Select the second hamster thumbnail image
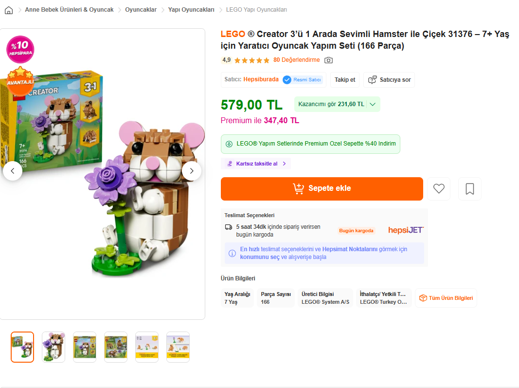 (x=54, y=347)
